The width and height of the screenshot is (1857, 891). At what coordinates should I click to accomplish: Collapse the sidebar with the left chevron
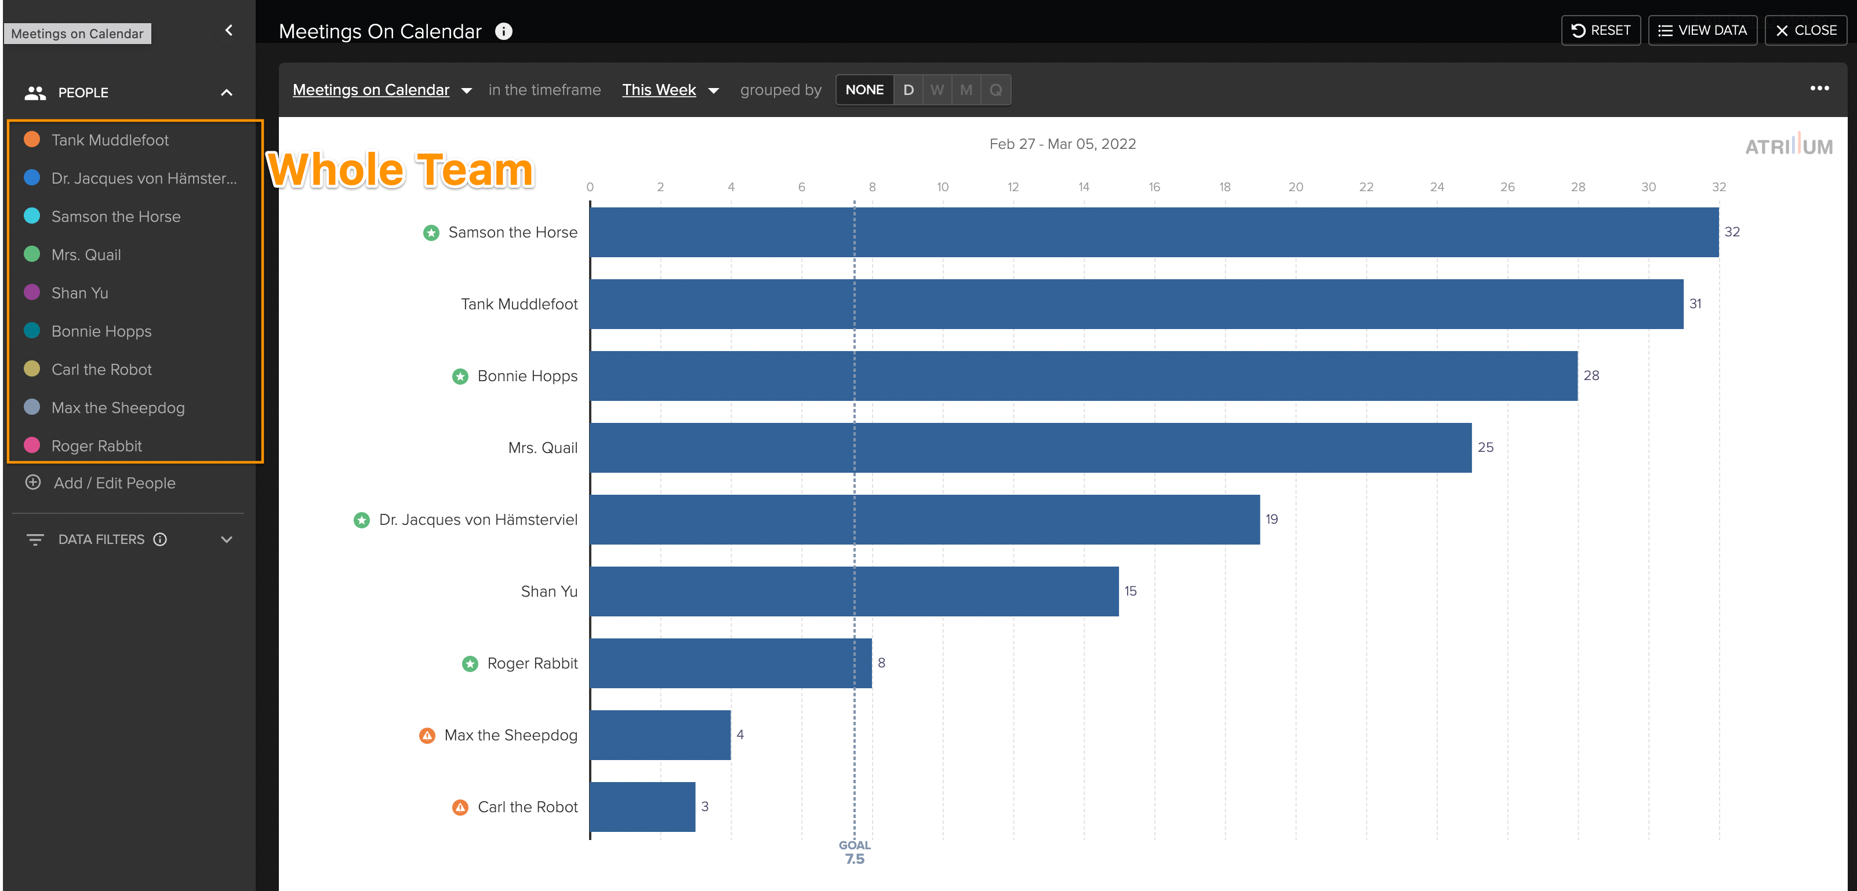[x=229, y=30]
